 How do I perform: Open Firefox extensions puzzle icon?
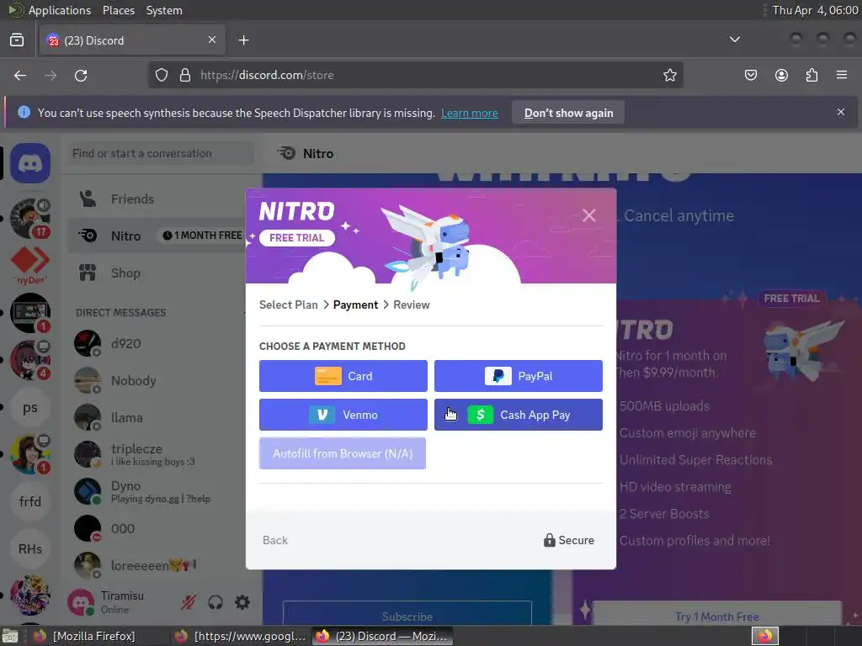[811, 75]
